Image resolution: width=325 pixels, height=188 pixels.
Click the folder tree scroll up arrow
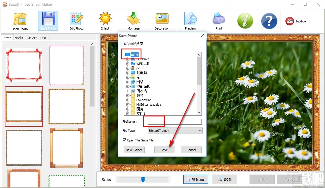pos(199,55)
